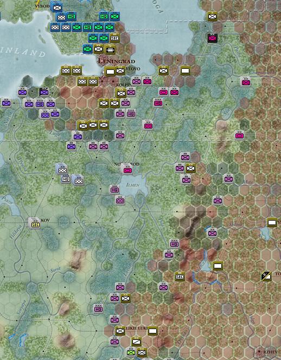Viewport: 281px width, 360px height.
Task: Click Soviet infantry counter left of blank Ladoga counter
Action: (x=164, y=70)
